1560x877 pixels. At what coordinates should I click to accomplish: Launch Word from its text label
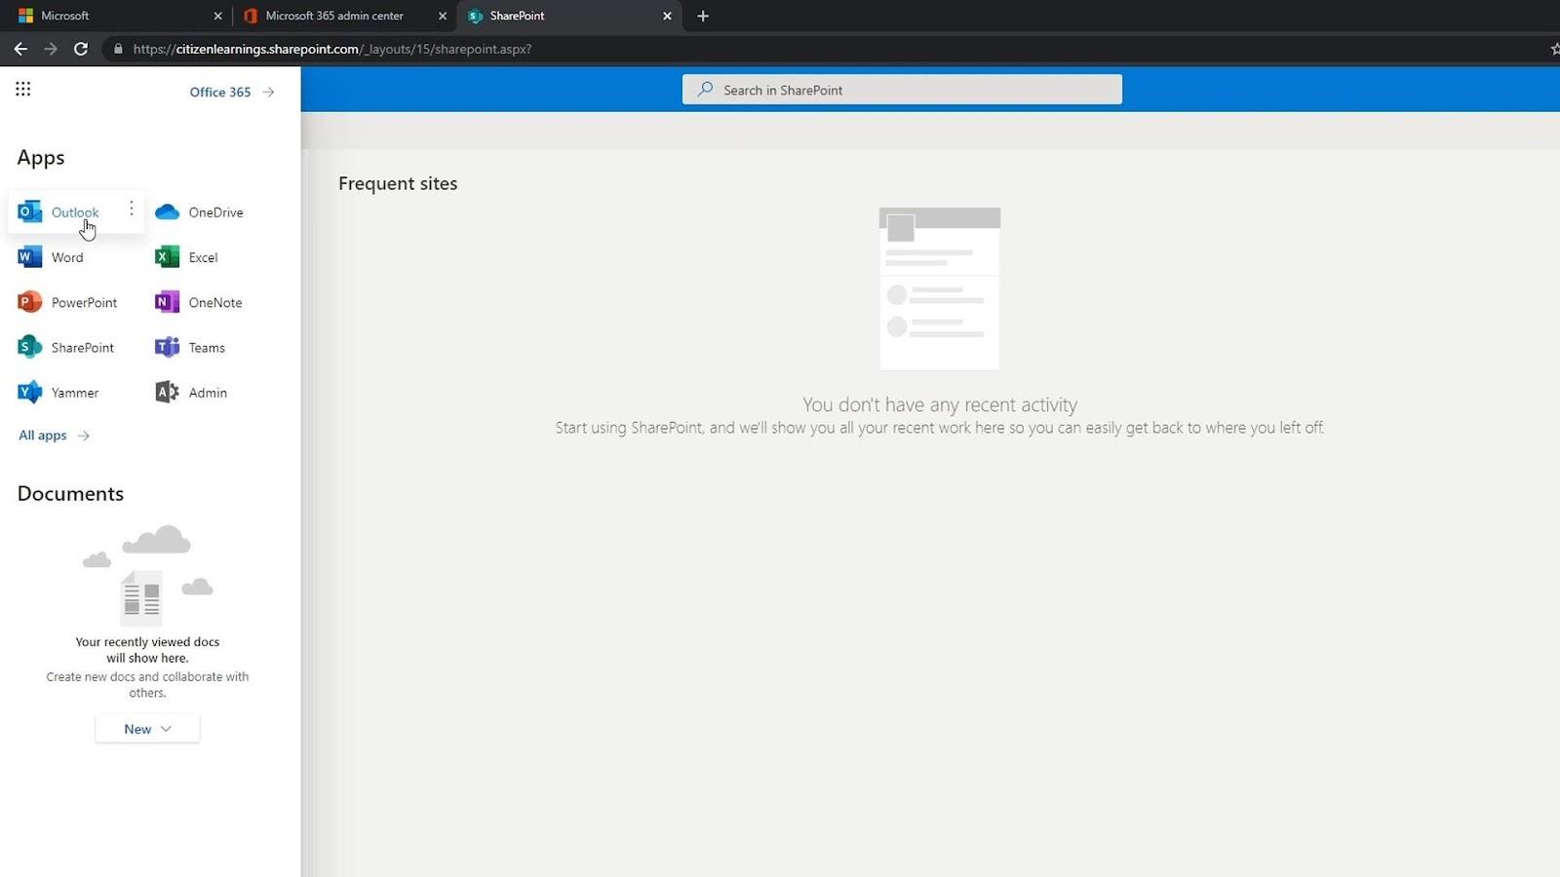coord(67,257)
